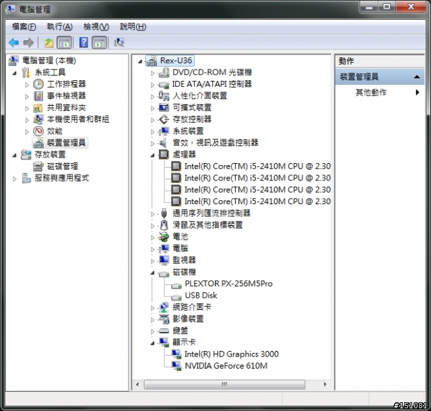The height and width of the screenshot is (411, 431).
Task: Collapse the 系統工具 tree node
Action: click(14, 73)
